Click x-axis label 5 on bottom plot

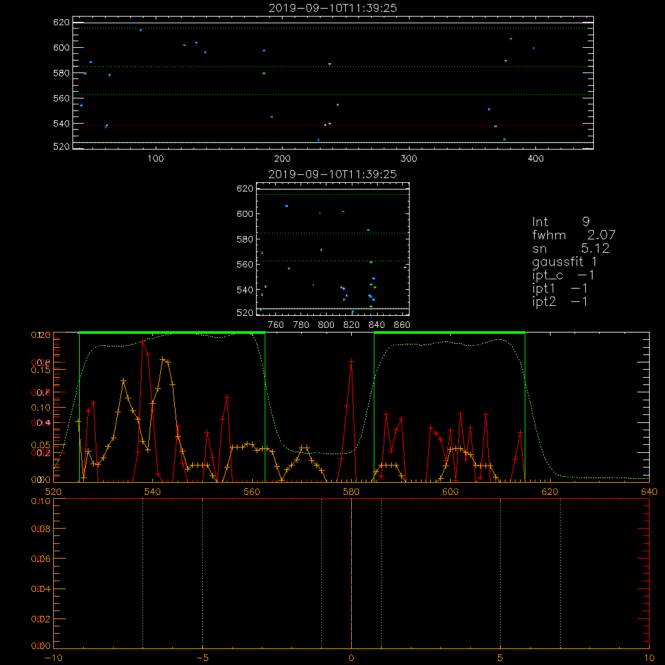501,658
